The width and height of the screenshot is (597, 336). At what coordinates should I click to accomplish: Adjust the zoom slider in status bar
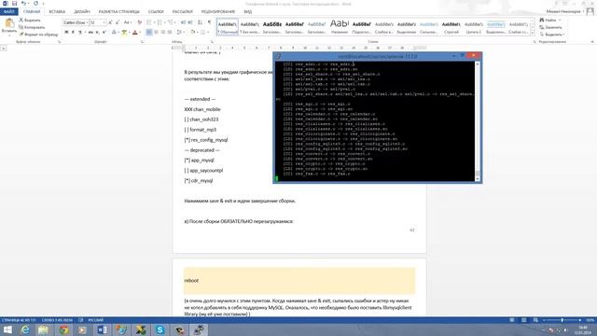562,320
